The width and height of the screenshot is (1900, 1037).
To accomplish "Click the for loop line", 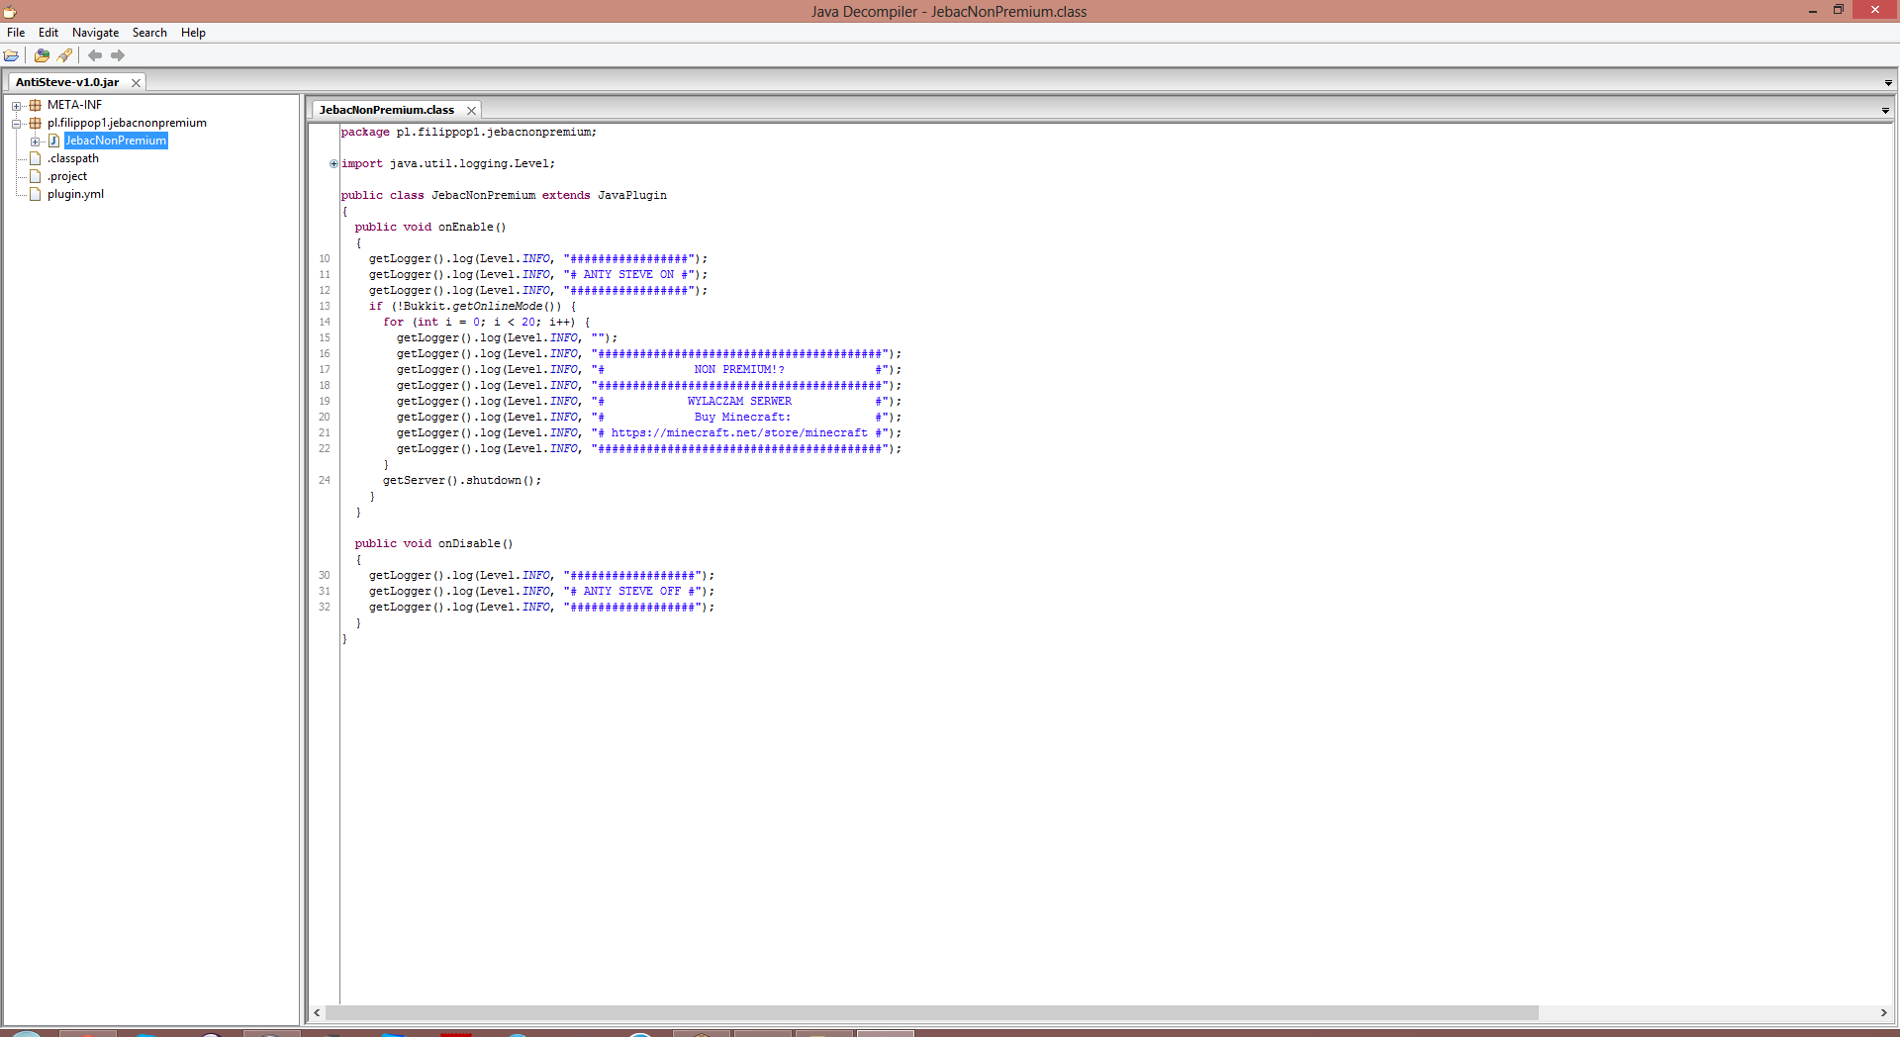I will (x=487, y=323).
